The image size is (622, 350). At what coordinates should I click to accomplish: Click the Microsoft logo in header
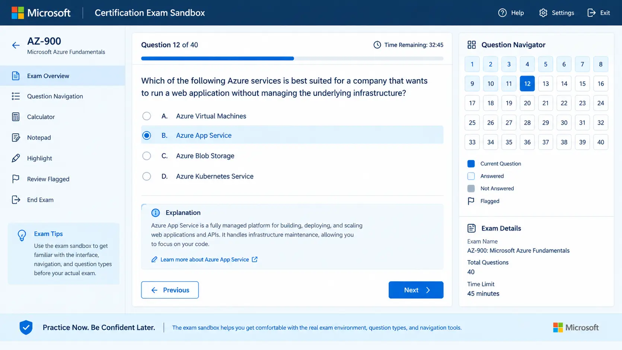tap(41, 13)
